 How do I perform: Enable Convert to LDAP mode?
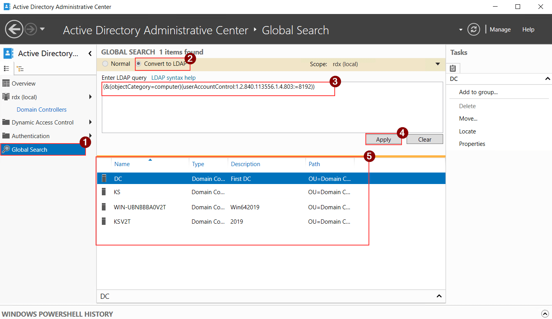(x=139, y=63)
